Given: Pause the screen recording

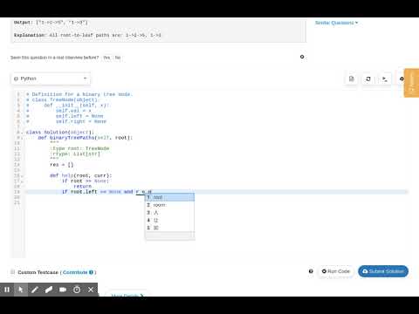Looking at the screenshot, I should pos(7,290).
